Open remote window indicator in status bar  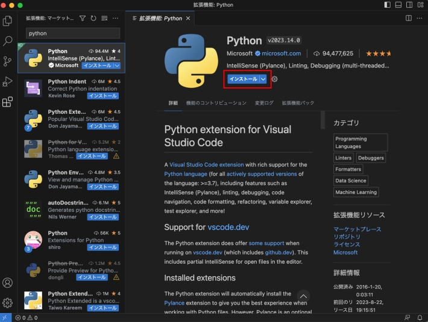tap(5, 318)
